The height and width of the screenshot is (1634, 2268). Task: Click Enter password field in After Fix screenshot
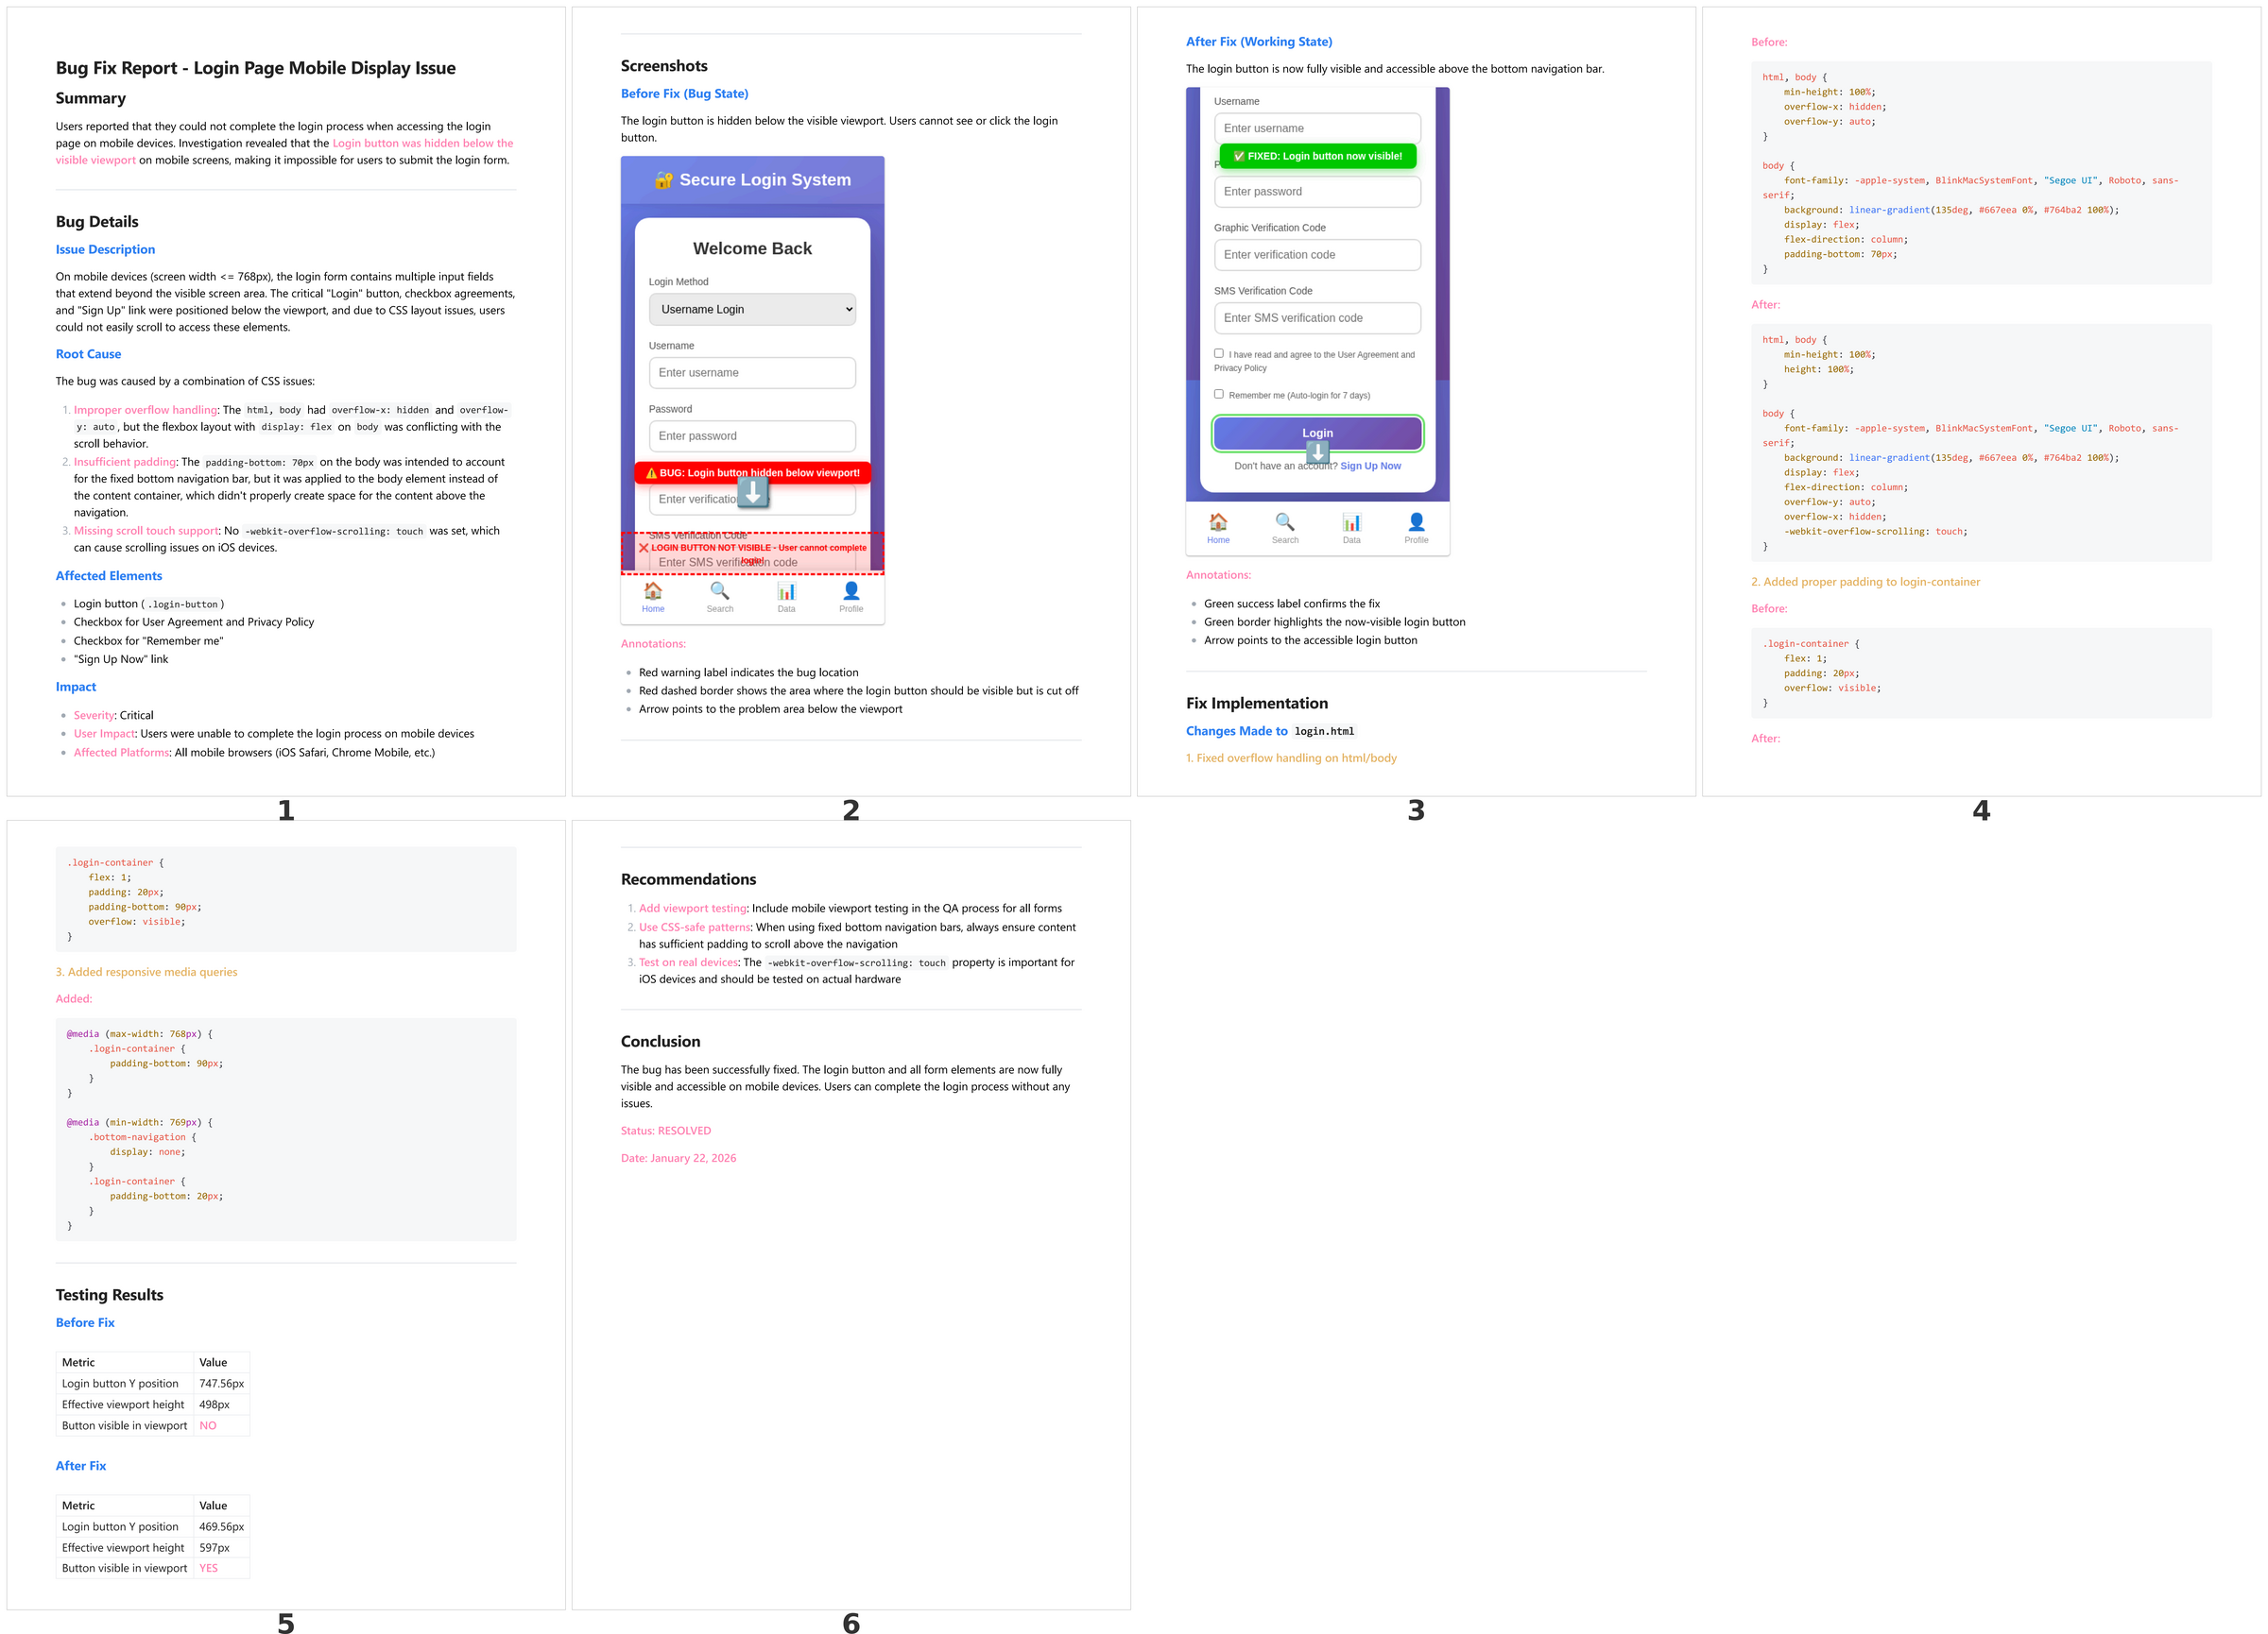click(x=1317, y=192)
